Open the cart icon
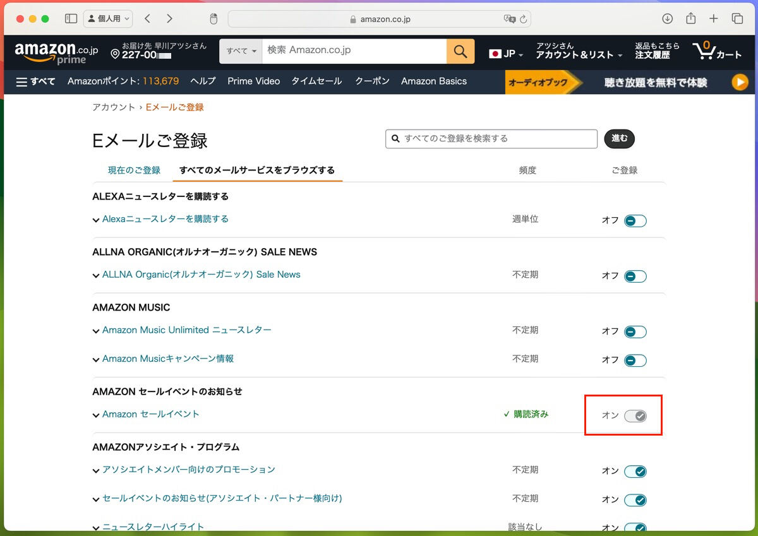 pyautogui.click(x=717, y=51)
